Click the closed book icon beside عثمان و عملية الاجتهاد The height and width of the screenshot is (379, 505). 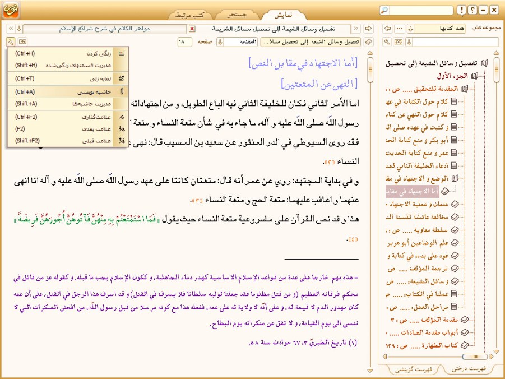[455, 204]
